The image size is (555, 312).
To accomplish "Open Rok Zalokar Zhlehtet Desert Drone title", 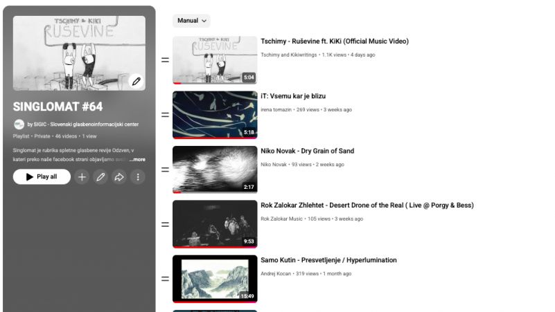I will click(x=367, y=205).
